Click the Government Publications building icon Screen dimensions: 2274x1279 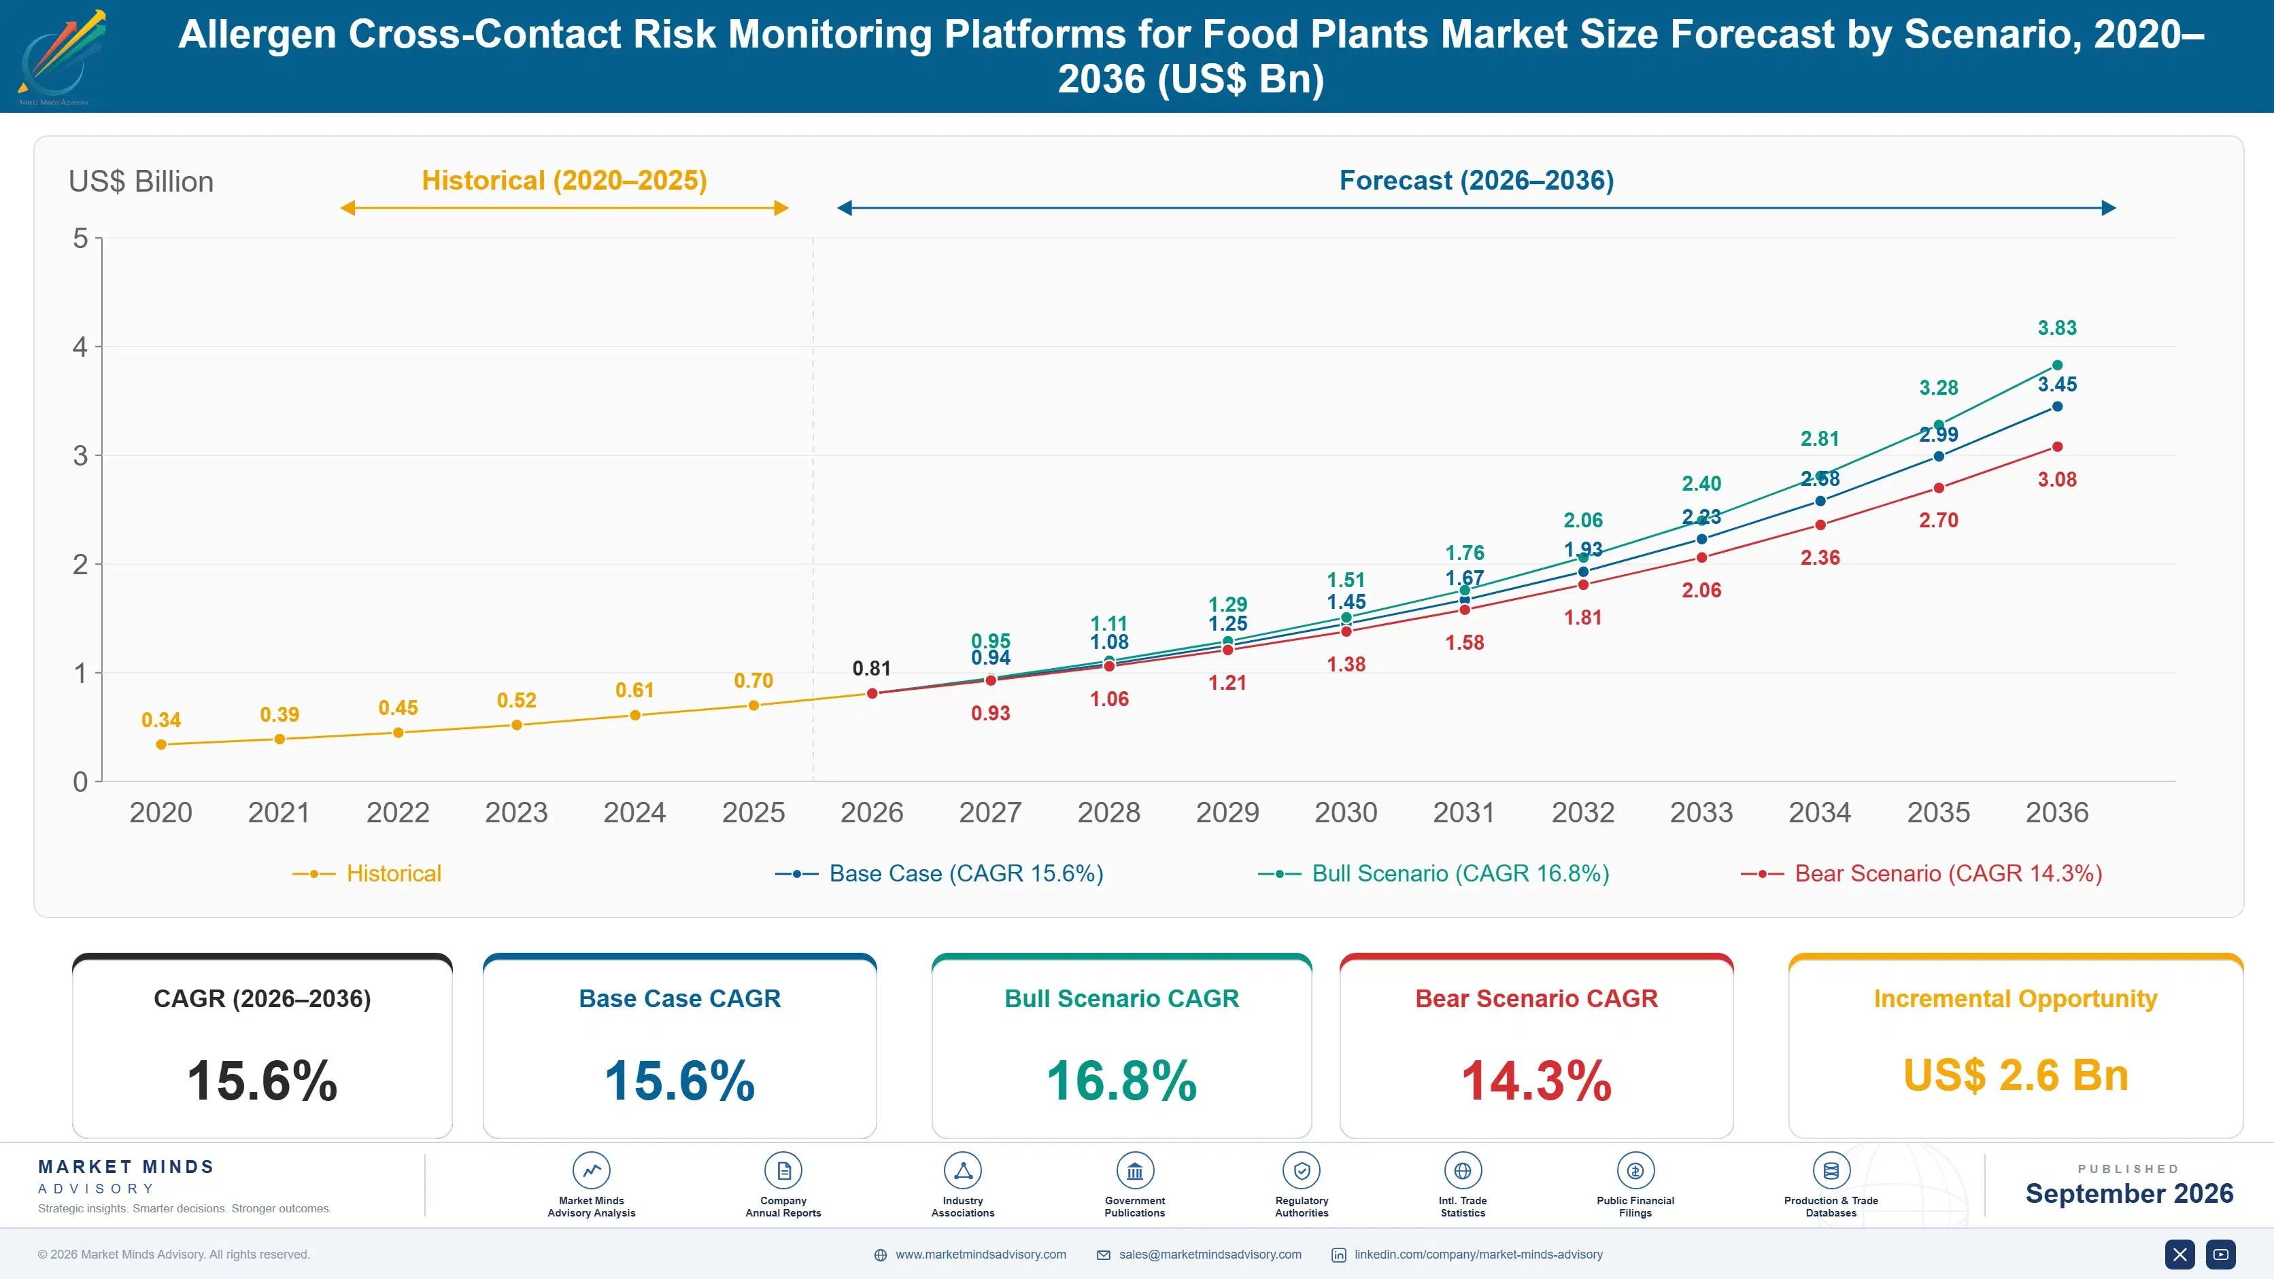pyautogui.click(x=1134, y=1170)
